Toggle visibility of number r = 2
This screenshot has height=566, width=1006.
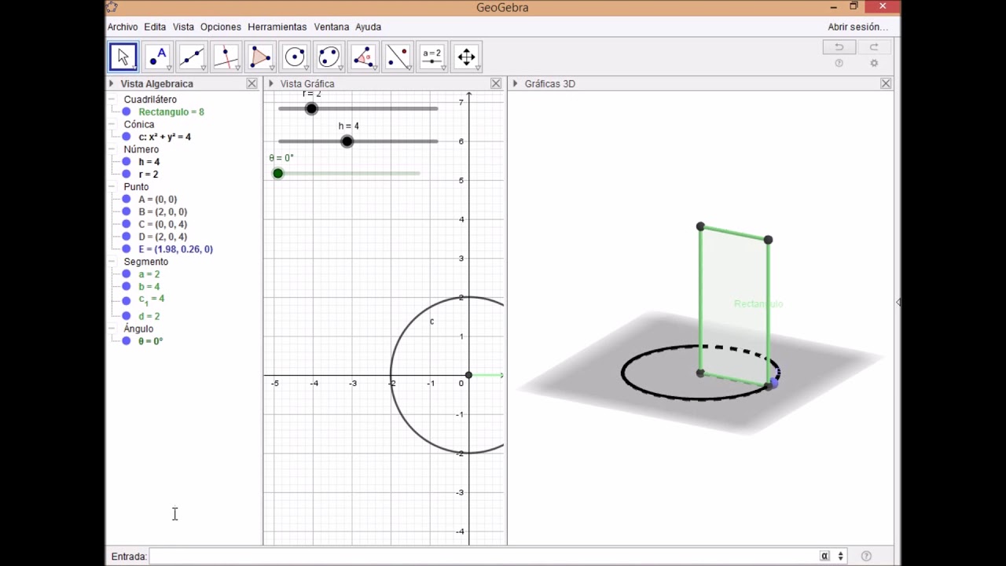127,175
